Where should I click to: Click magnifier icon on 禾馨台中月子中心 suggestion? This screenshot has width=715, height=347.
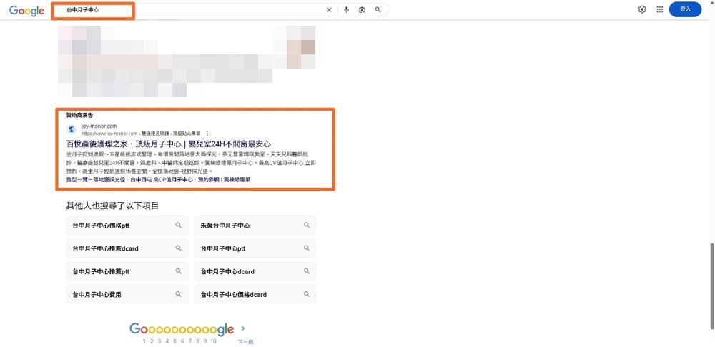click(307, 225)
